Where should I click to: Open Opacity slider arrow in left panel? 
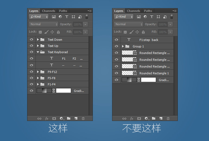click(x=85, y=24)
